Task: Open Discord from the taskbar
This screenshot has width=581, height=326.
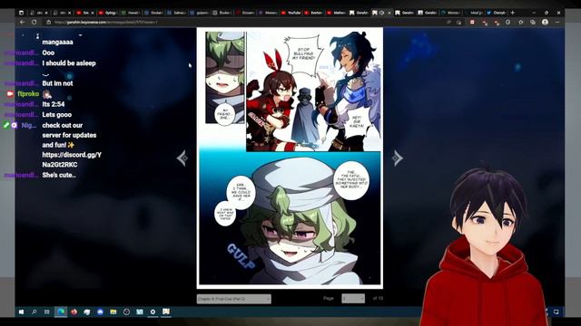Action: 101,312
